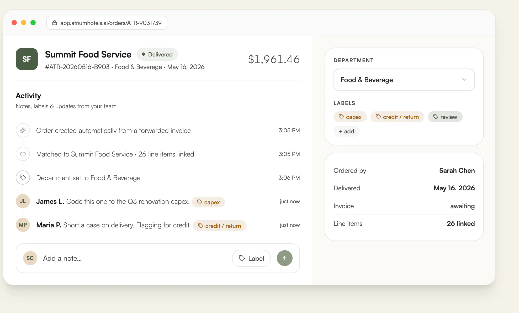The width and height of the screenshot is (519, 313).
Task: Click the department dropdown chevron
Action: [464, 80]
